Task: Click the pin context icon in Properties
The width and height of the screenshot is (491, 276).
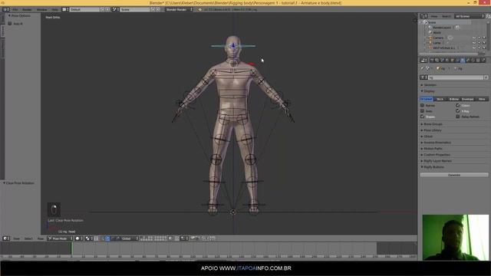Action: pos(423,68)
